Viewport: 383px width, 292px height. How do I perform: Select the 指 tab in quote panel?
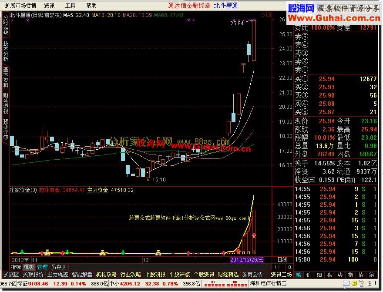click(351, 275)
